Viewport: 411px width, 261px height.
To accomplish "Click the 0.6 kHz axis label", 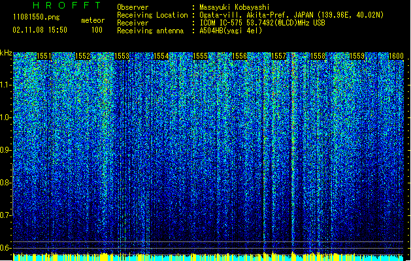I will (x=6, y=248).
